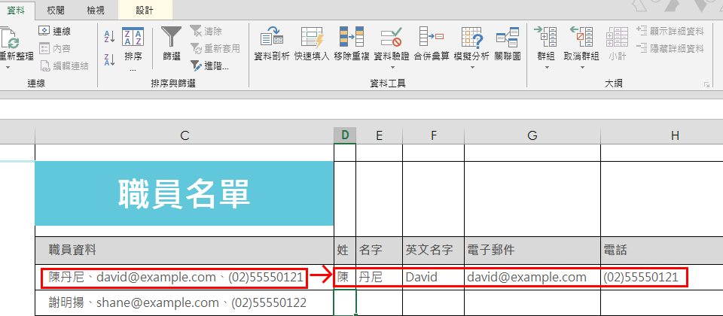Select cell with 陳丹尼、david@example.com
Image resolution: width=723 pixels, height=316 pixels.
(x=185, y=277)
